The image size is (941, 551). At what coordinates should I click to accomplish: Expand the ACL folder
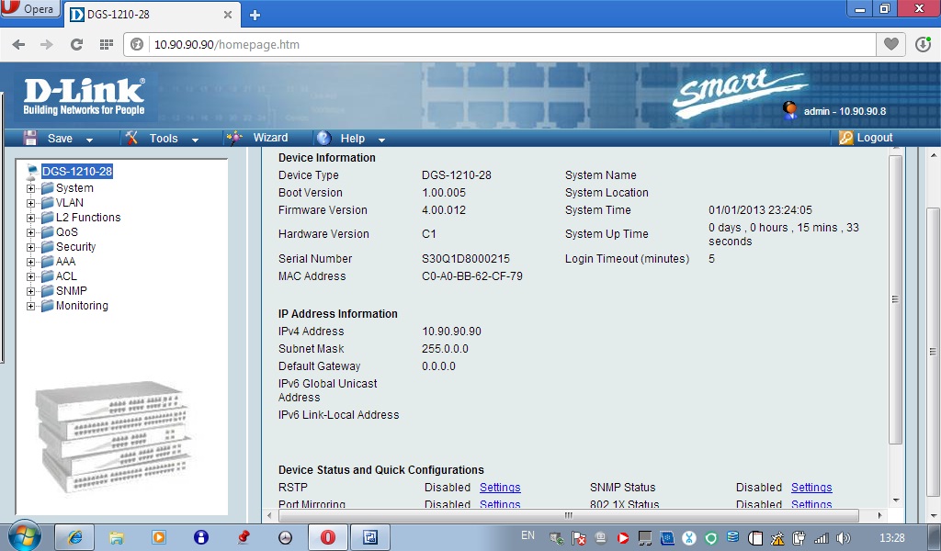coord(30,276)
